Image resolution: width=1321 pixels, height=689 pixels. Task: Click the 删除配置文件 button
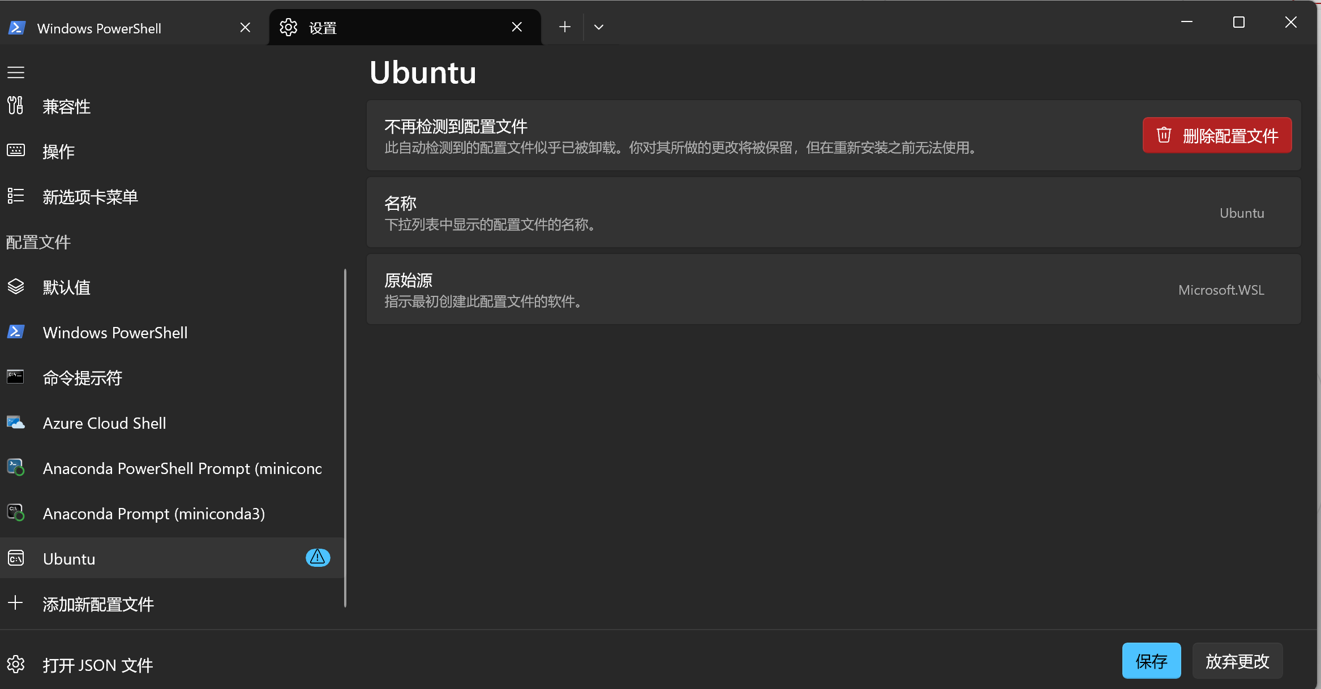click(x=1217, y=135)
